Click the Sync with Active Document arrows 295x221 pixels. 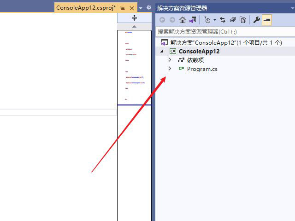click(223, 20)
